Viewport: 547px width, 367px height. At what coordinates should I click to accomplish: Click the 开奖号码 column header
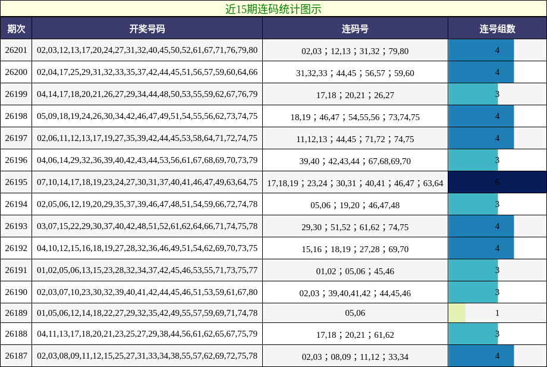(x=147, y=29)
